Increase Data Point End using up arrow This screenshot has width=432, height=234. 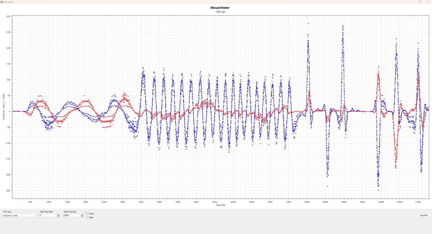pos(82,215)
